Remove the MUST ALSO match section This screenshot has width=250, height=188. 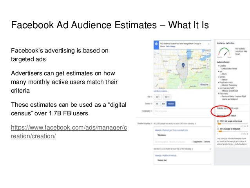(210, 149)
